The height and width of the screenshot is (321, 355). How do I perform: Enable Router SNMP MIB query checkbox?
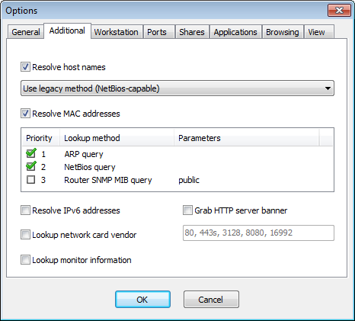pyautogui.click(x=30, y=180)
